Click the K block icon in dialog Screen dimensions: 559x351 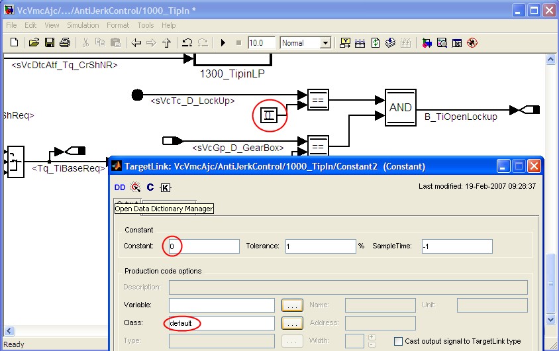[x=165, y=187]
